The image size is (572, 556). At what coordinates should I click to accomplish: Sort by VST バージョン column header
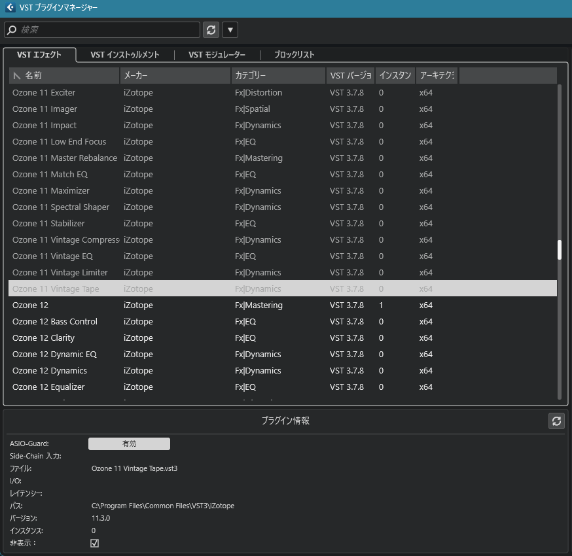pyautogui.click(x=351, y=75)
